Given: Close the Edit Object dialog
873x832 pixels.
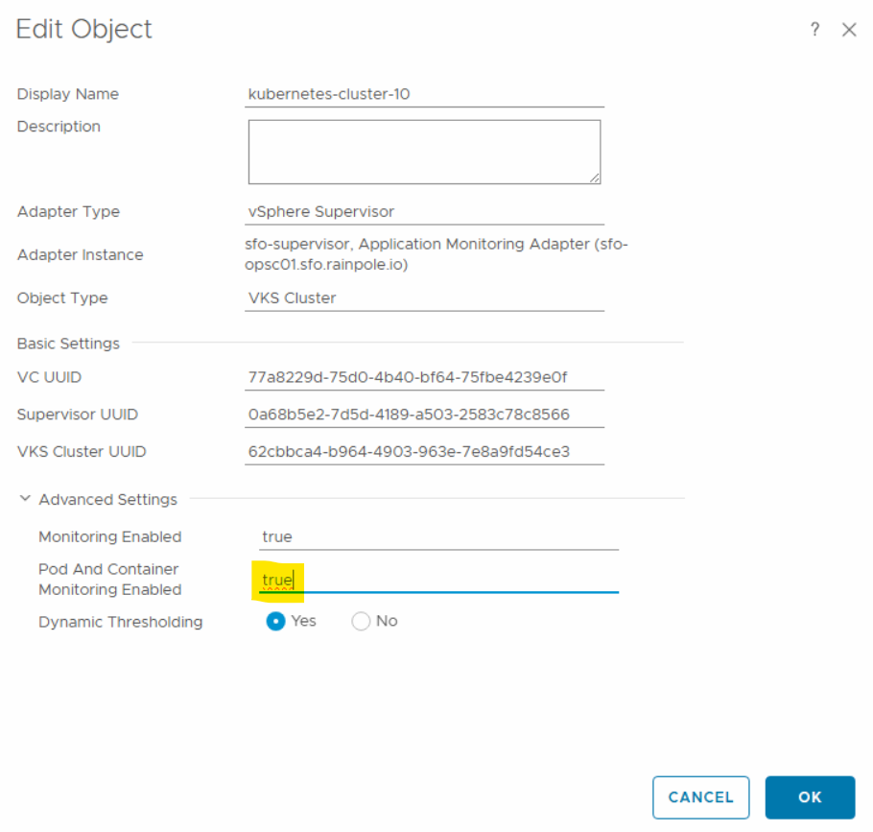Looking at the screenshot, I should [849, 30].
